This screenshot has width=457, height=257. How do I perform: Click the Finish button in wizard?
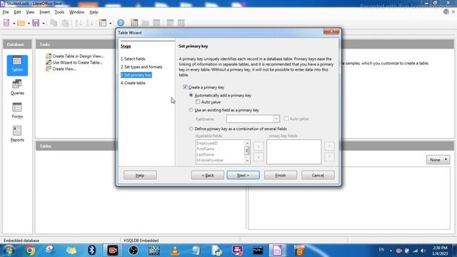coord(281,176)
